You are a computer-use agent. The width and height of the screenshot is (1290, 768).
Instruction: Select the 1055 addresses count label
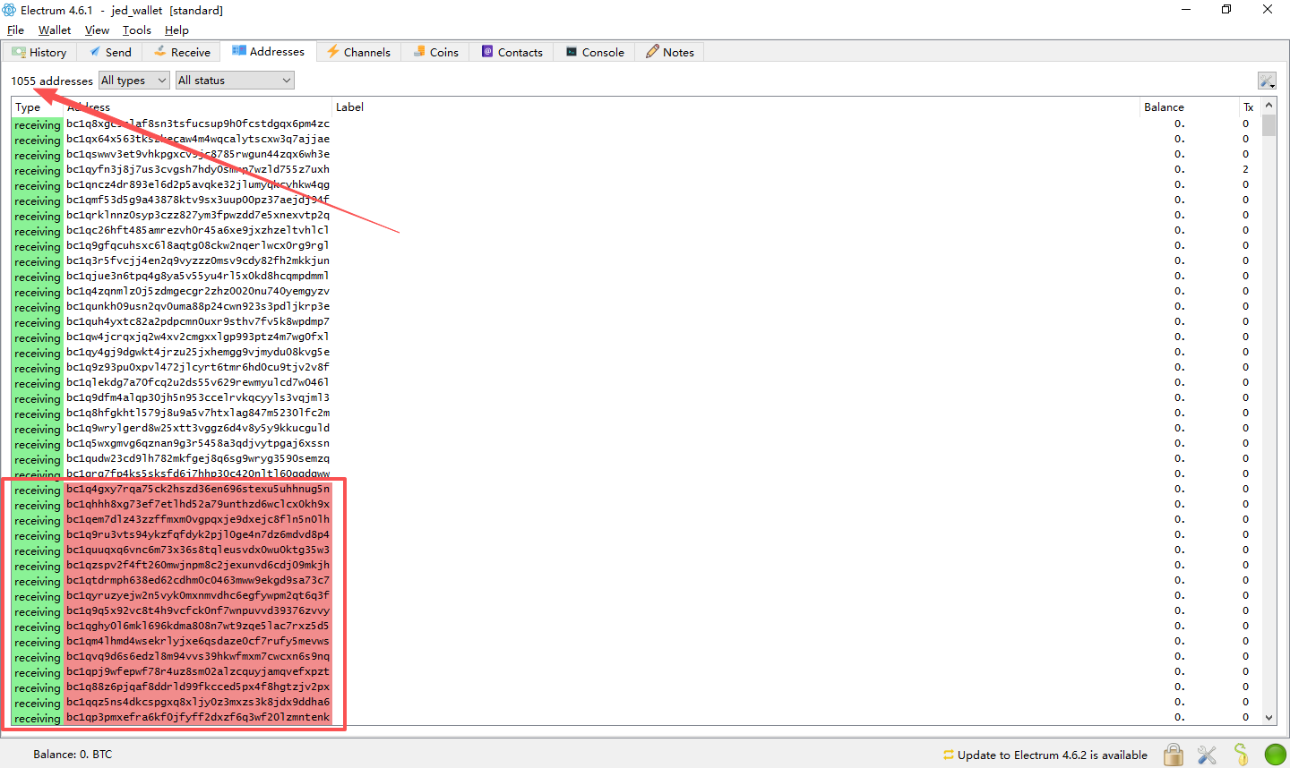click(x=52, y=81)
